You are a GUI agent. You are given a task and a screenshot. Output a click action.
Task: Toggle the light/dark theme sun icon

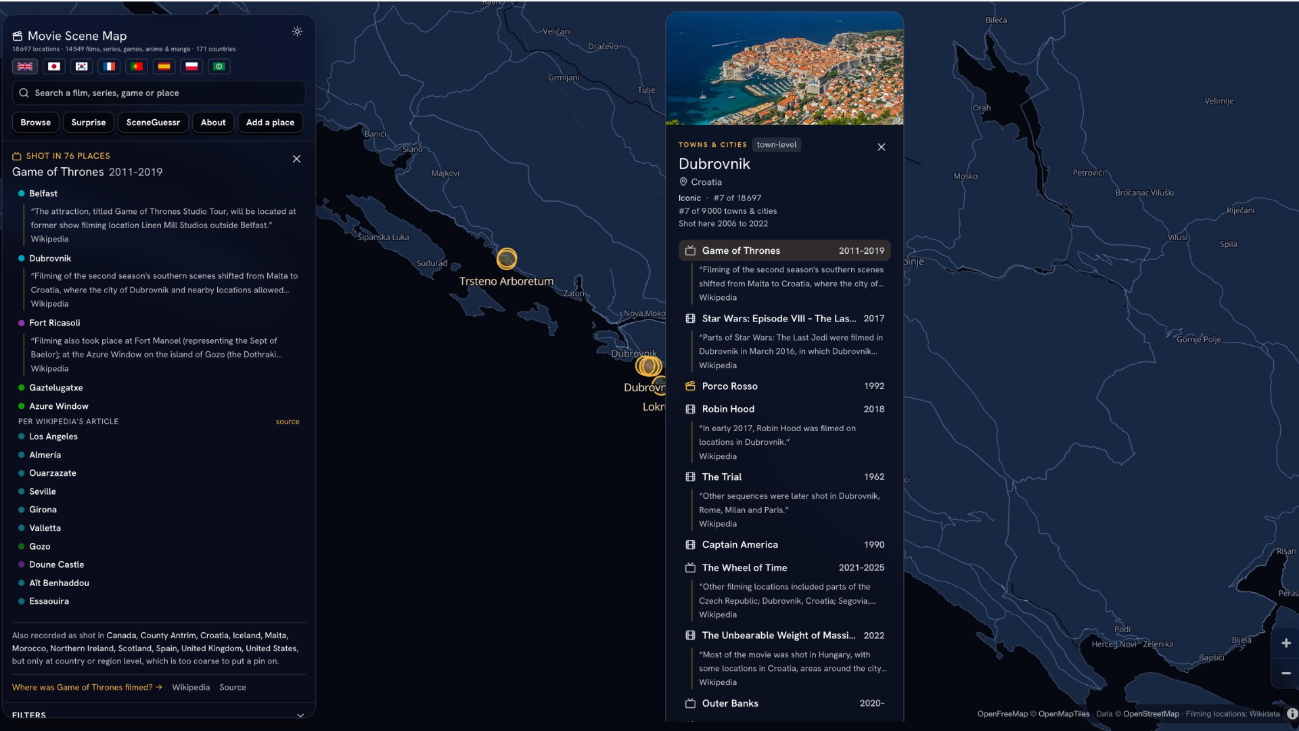(297, 32)
